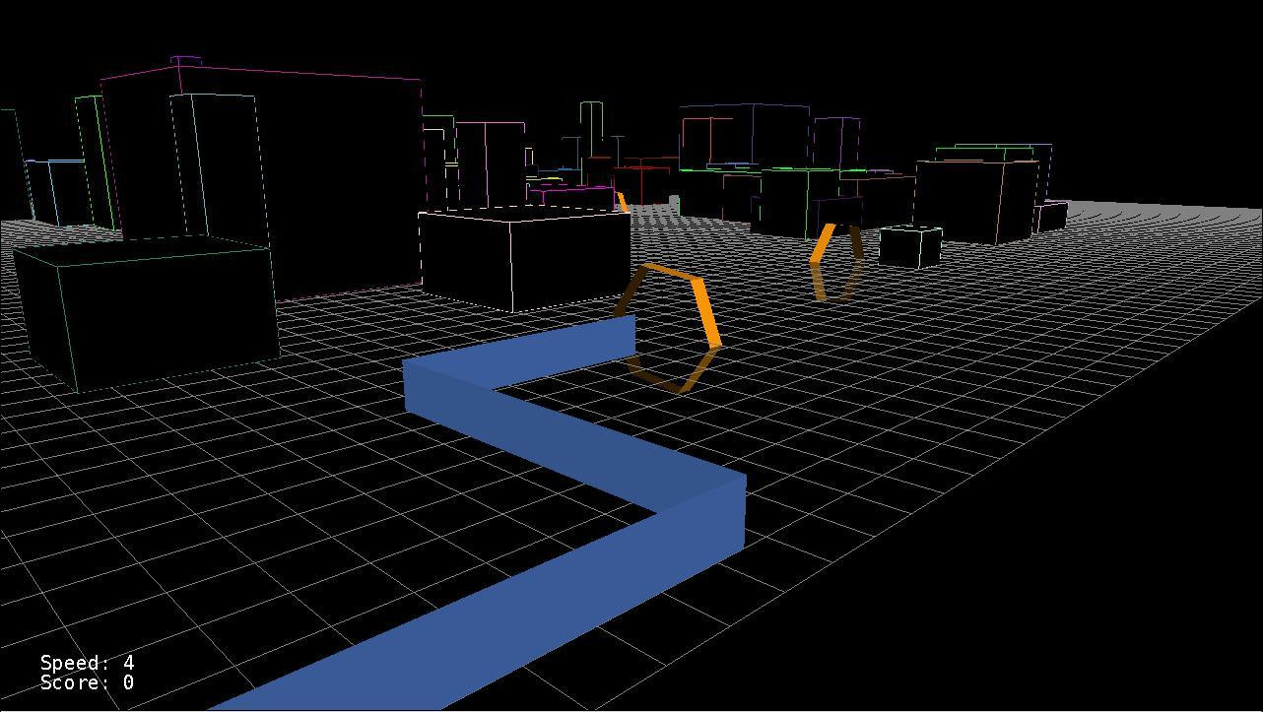1263x712 pixels.
Task: Click the "Speed: 4" readout
Action: pos(88,663)
